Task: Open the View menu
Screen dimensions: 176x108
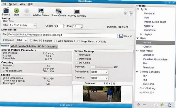Action: point(22,4)
